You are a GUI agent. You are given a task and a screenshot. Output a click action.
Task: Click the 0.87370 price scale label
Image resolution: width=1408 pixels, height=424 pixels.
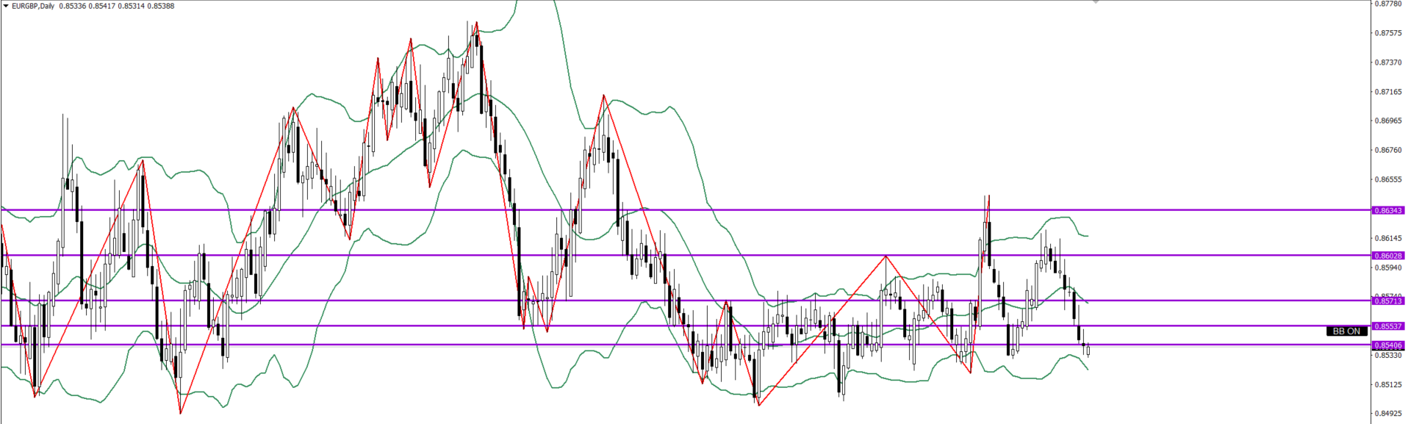tap(1388, 62)
